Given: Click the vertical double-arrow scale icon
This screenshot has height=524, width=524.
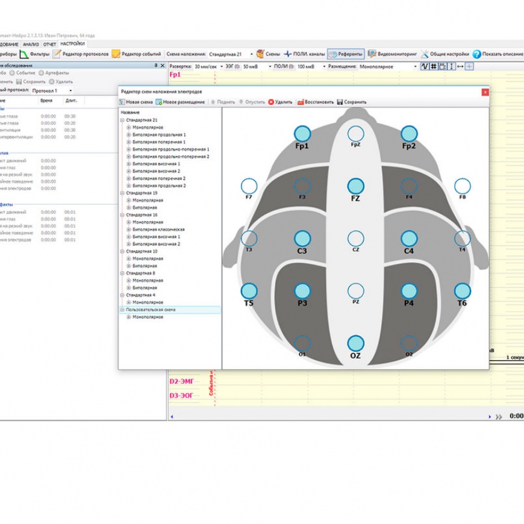Looking at the screenshot, I should pyautogui.click(x=451, y=66).
